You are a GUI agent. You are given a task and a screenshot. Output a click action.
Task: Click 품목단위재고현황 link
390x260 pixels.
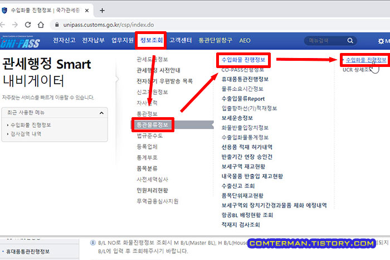(242, 196)
